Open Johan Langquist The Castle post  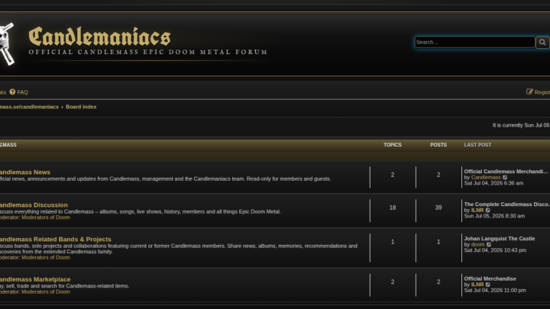tap(500, 239)
